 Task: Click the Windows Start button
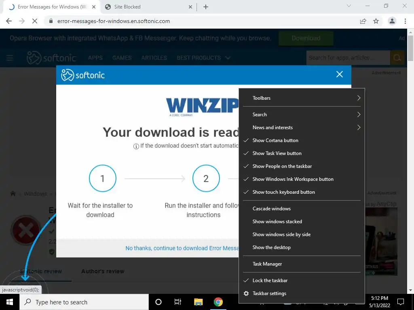(10, 302)
